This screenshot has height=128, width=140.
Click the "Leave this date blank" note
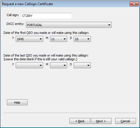pyautogui.click(x=40, y=59)
